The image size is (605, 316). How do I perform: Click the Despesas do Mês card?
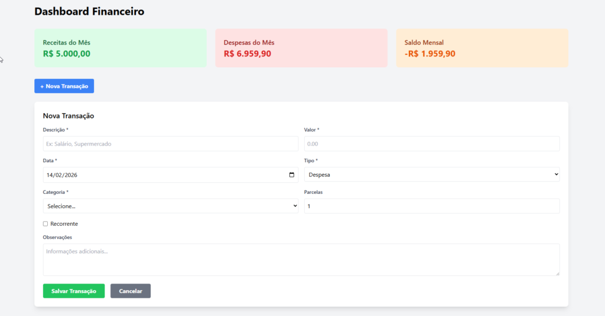[301, 48]
